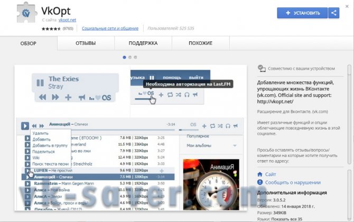Open the ПОХОЖИЕ tab
This screenshot has height=222, width=354.
coord(200,43)
